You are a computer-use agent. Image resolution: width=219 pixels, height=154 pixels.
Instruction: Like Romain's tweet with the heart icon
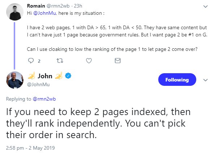click(x=89, y=61)
